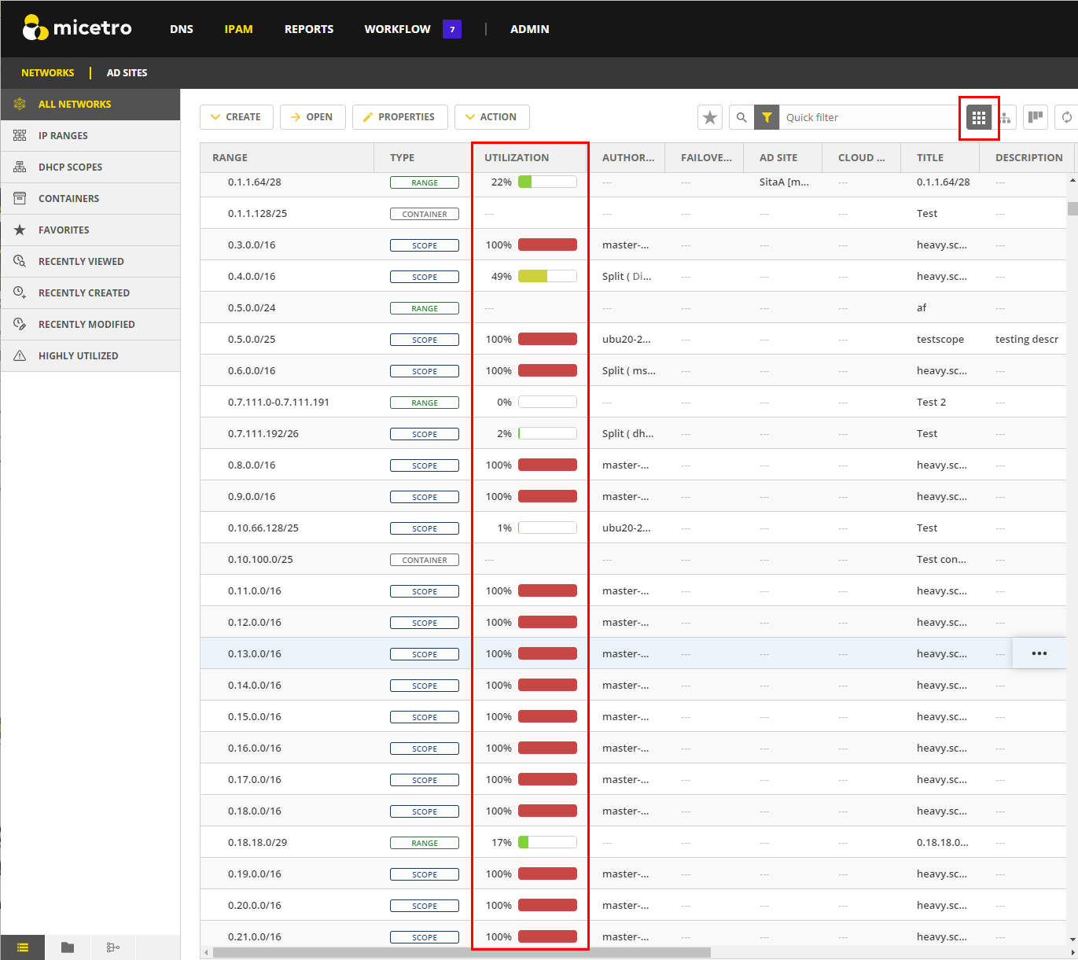The height and width of the screenshot is (960, 1078).
Task: Open the DNS menu
Action: pos(182,29)
